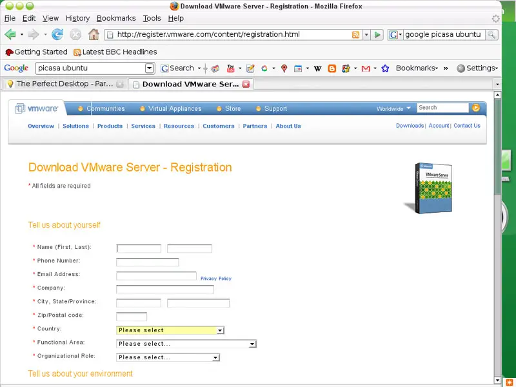516x387 pixels.
Task: Open the File menu
Action: pyautogui.click(x=10, y=18)
